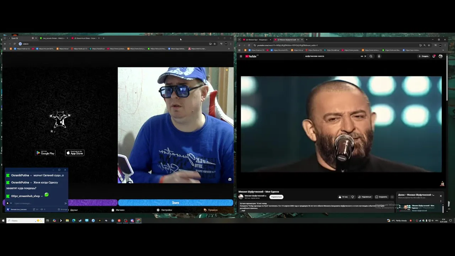Image resolution: width=455 pixels, height=256 pixels.
Task: Share the video via Поделиться button
Action: pos(365,197)
